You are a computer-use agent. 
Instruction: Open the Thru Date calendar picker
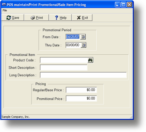pos(84,45)
